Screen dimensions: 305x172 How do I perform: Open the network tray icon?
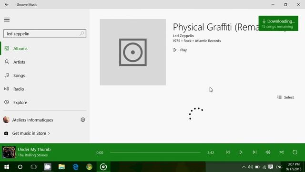pyautogui.click(x=264, y=167)
